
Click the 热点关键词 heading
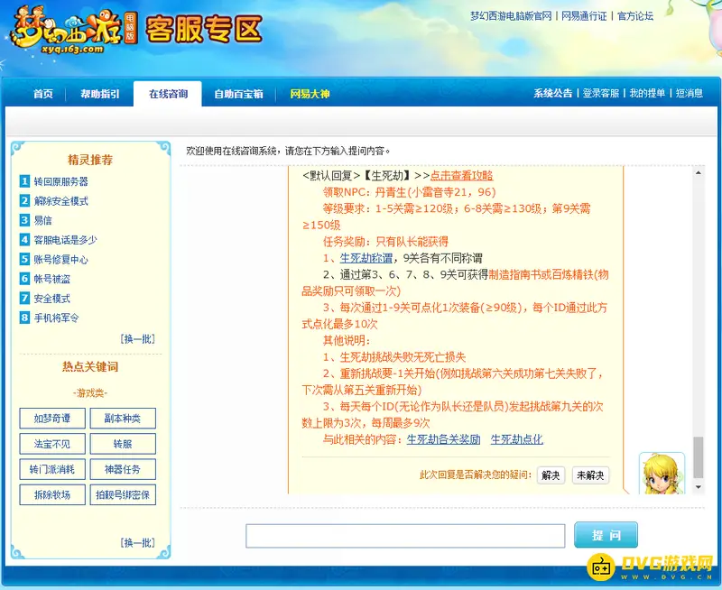pos(90,367)
